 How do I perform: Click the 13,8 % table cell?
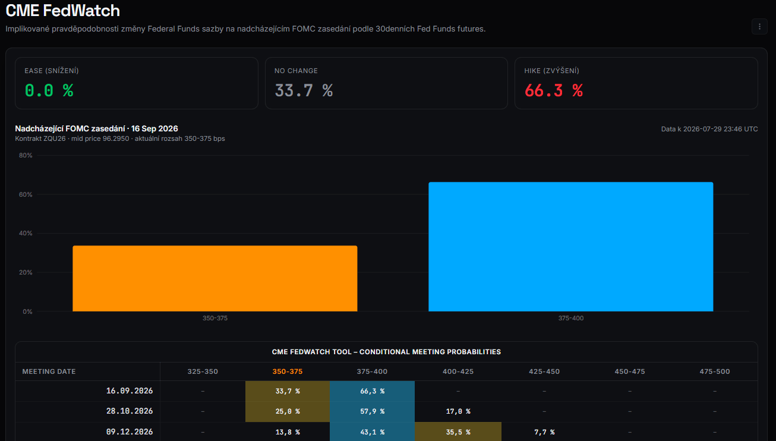[288, 432]
